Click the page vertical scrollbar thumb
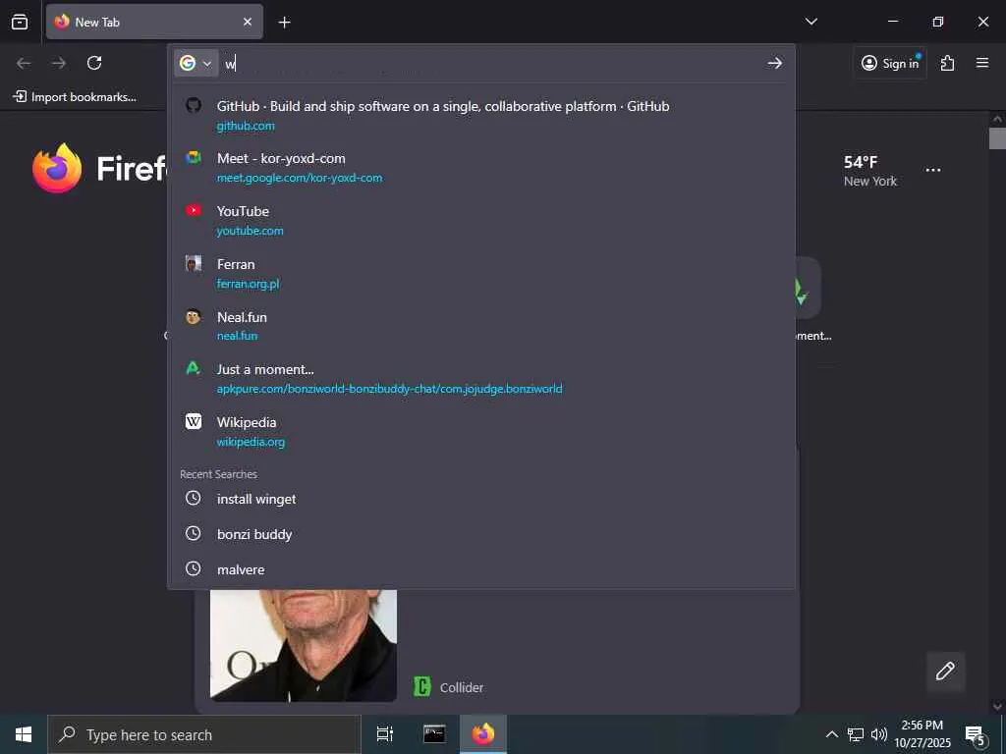 click(997, 138)
